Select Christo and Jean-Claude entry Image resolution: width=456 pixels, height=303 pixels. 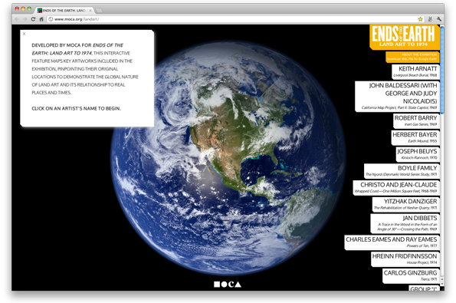pyautogui.click(x=396, y=188)
